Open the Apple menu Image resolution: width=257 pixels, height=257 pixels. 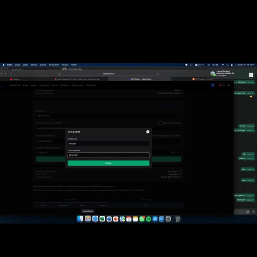click(x=3, y=65)
